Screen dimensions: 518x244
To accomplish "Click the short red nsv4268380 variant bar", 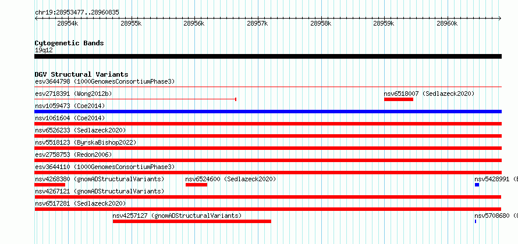I will [x=50, y=185].
